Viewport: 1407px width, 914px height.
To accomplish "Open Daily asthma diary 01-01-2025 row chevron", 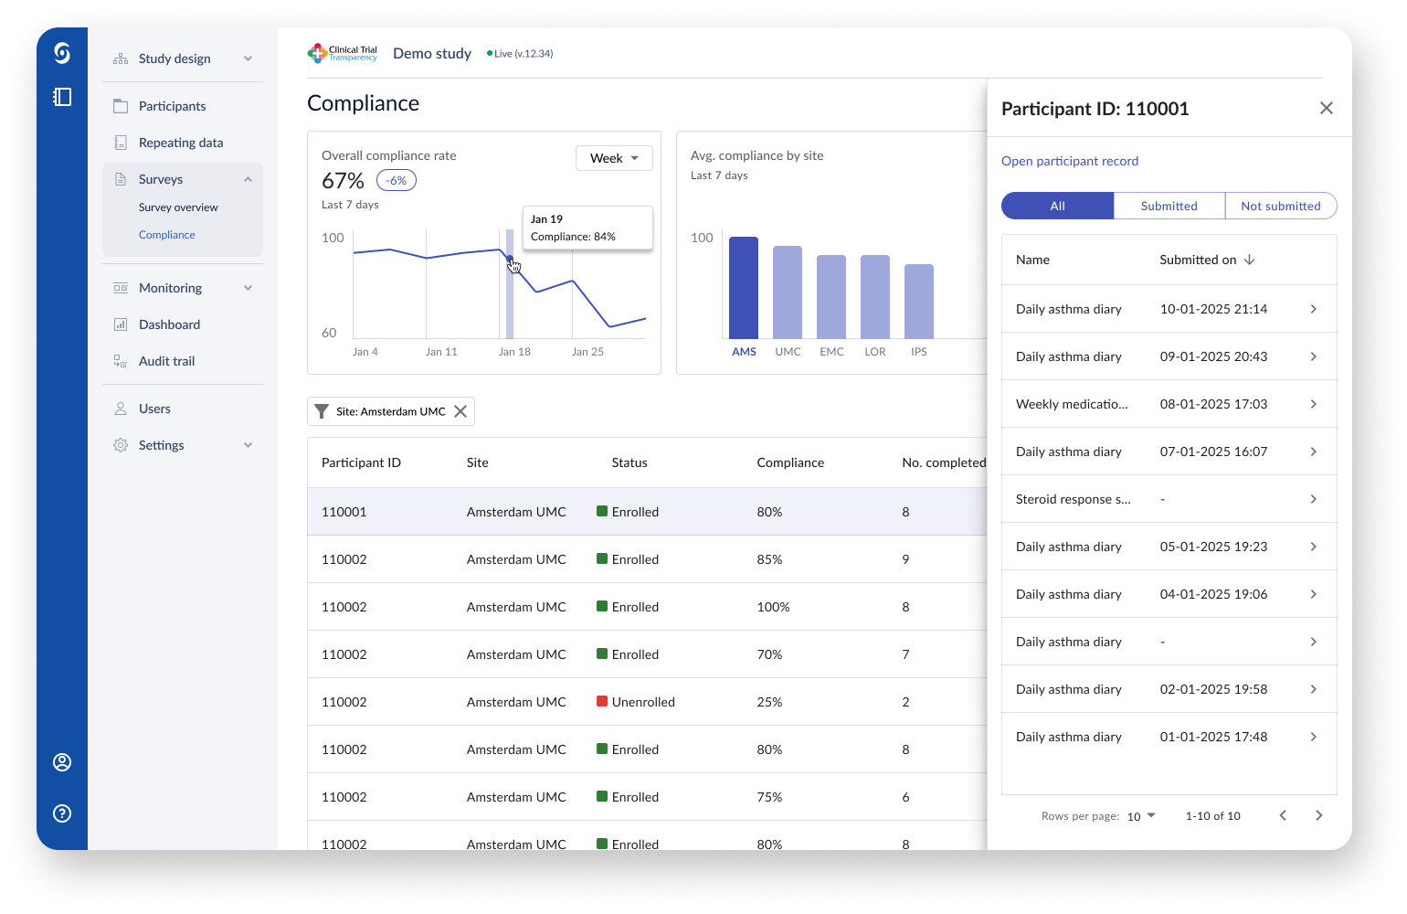I will tap(1314, 737).
